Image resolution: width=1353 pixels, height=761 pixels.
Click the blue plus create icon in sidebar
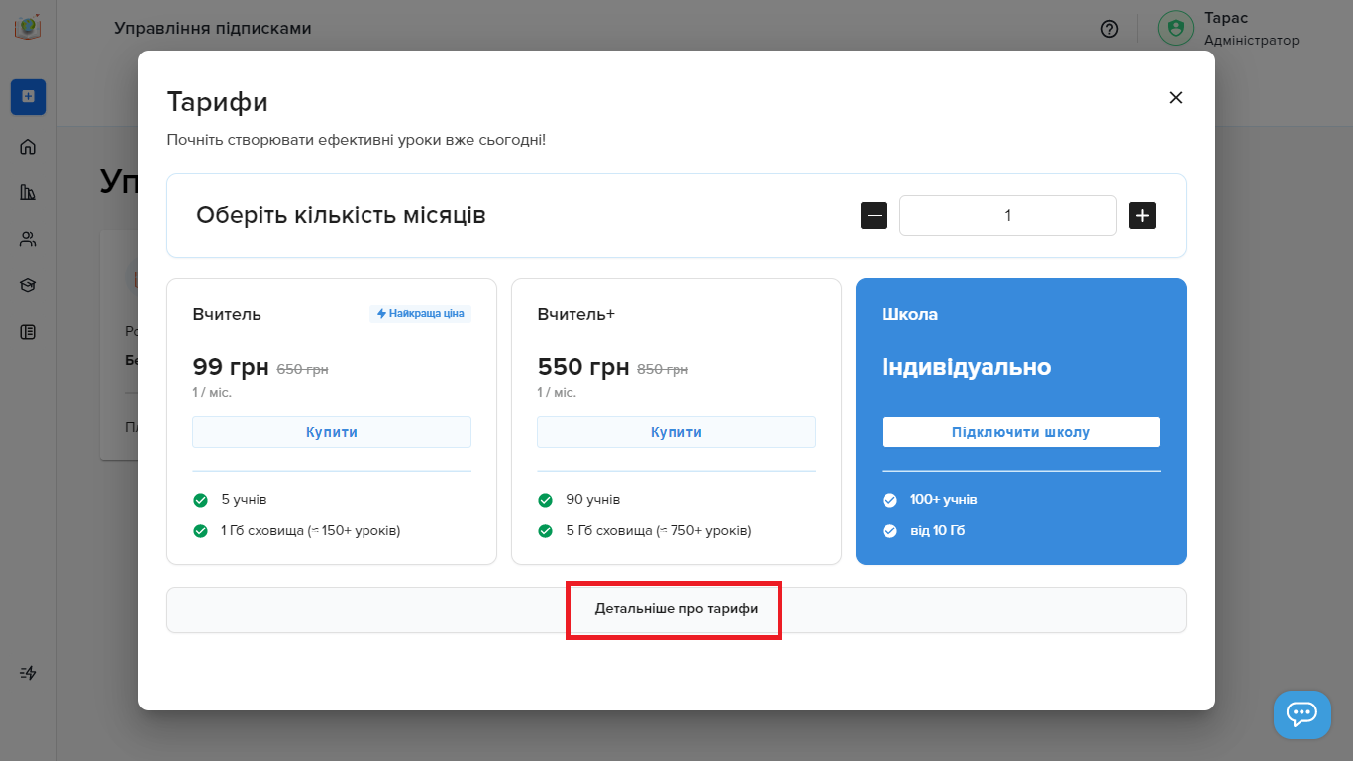click(28, 96)
